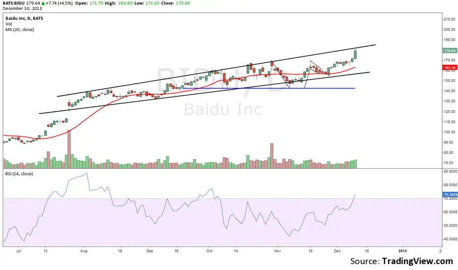Click the red 163.34 MA price tag

[x=450, y=68]
